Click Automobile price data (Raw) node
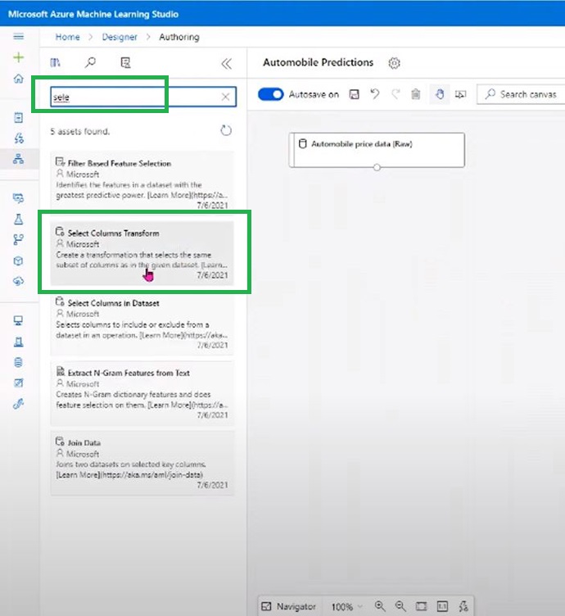The height and width of the screenshot is (616, 565). 377,150
